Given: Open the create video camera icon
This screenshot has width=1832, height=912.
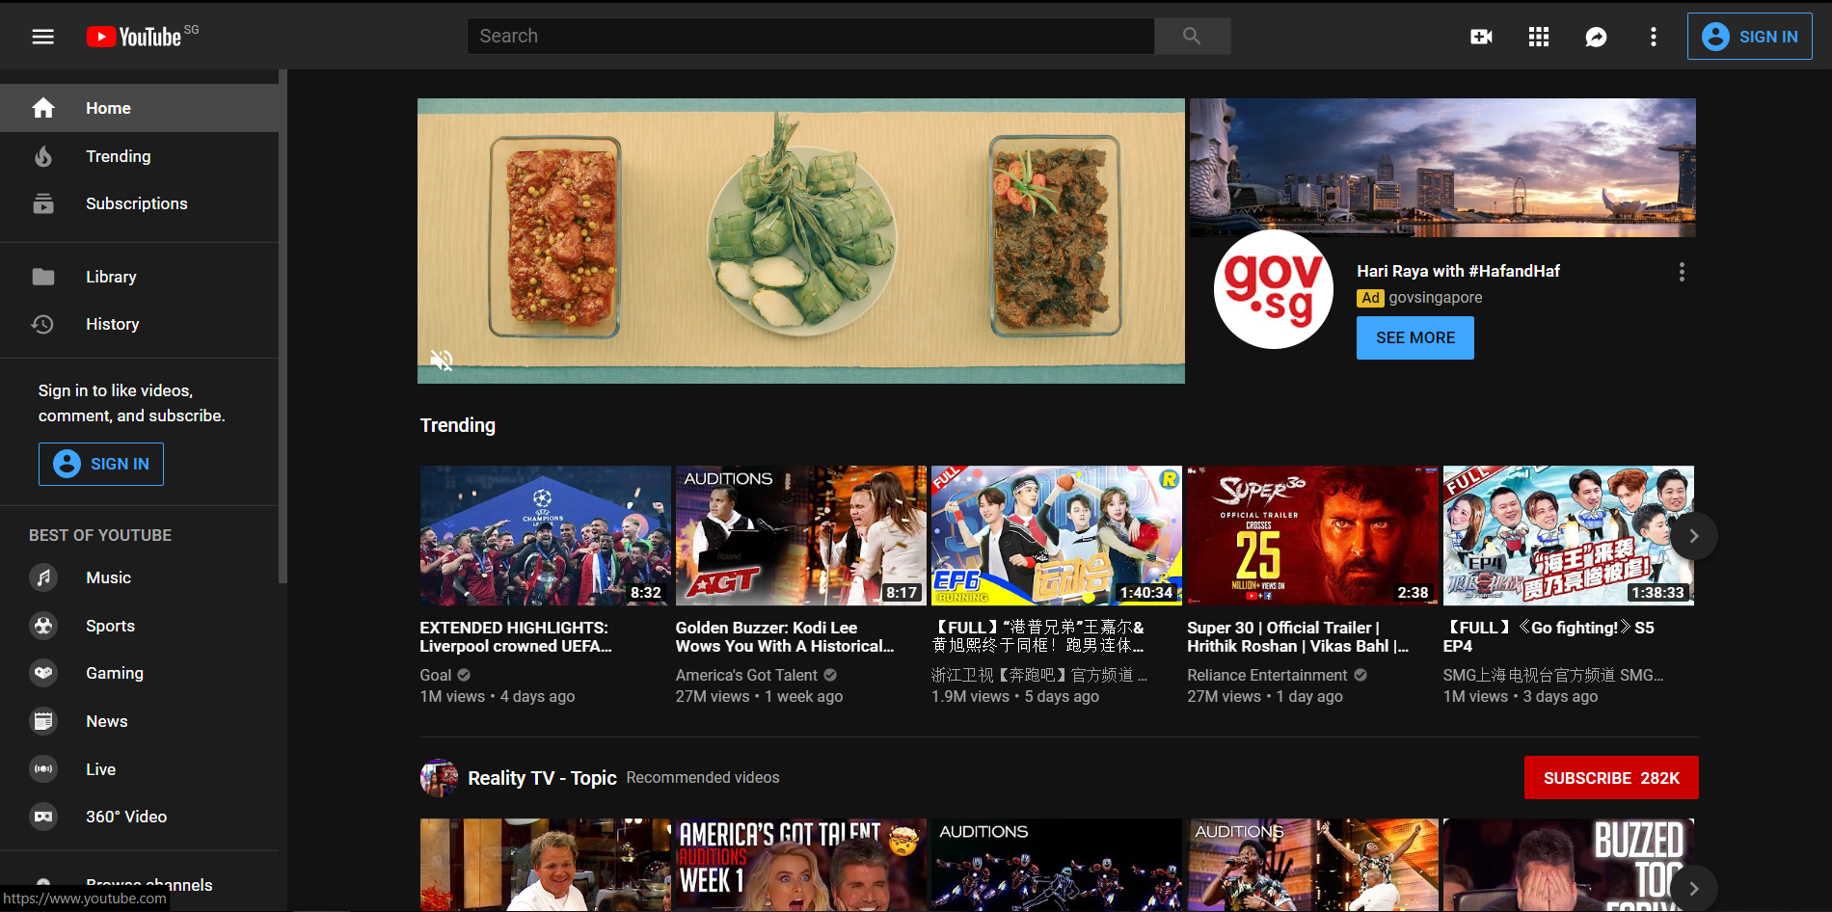Looking at the screenshot, I should pos(1481,37).
